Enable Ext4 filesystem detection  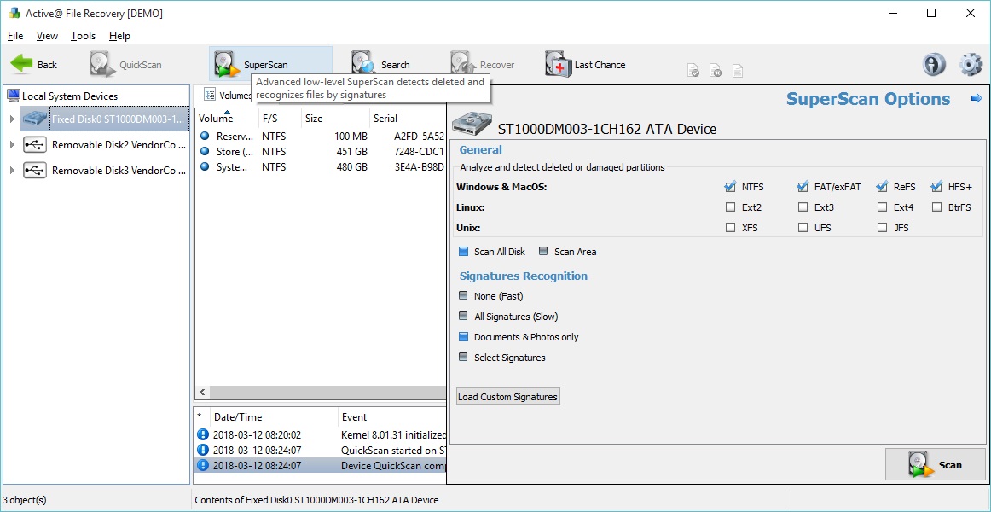883,207
